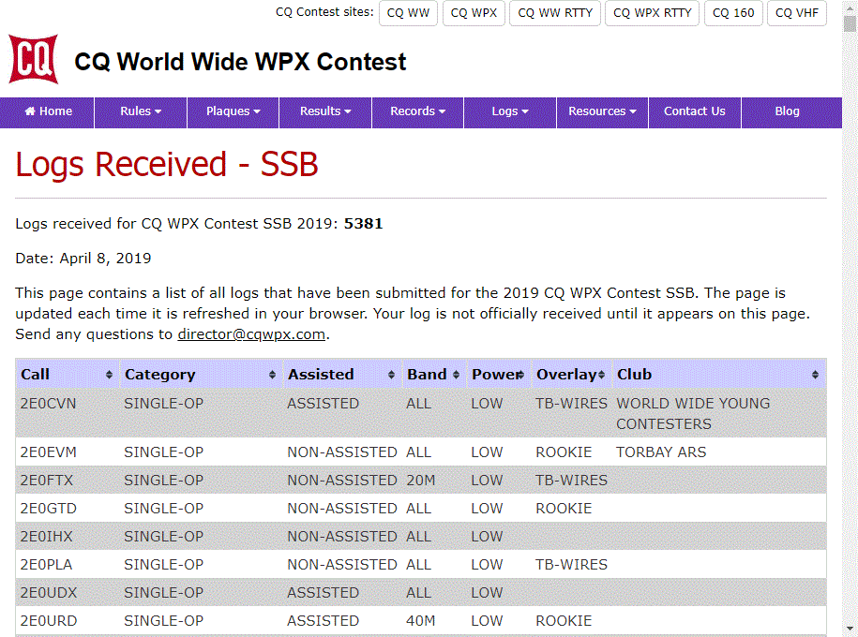The width and height of the screenshot is (858, 637).
Task: Open the CQ 160 contest site
Action: pos(732,13)
